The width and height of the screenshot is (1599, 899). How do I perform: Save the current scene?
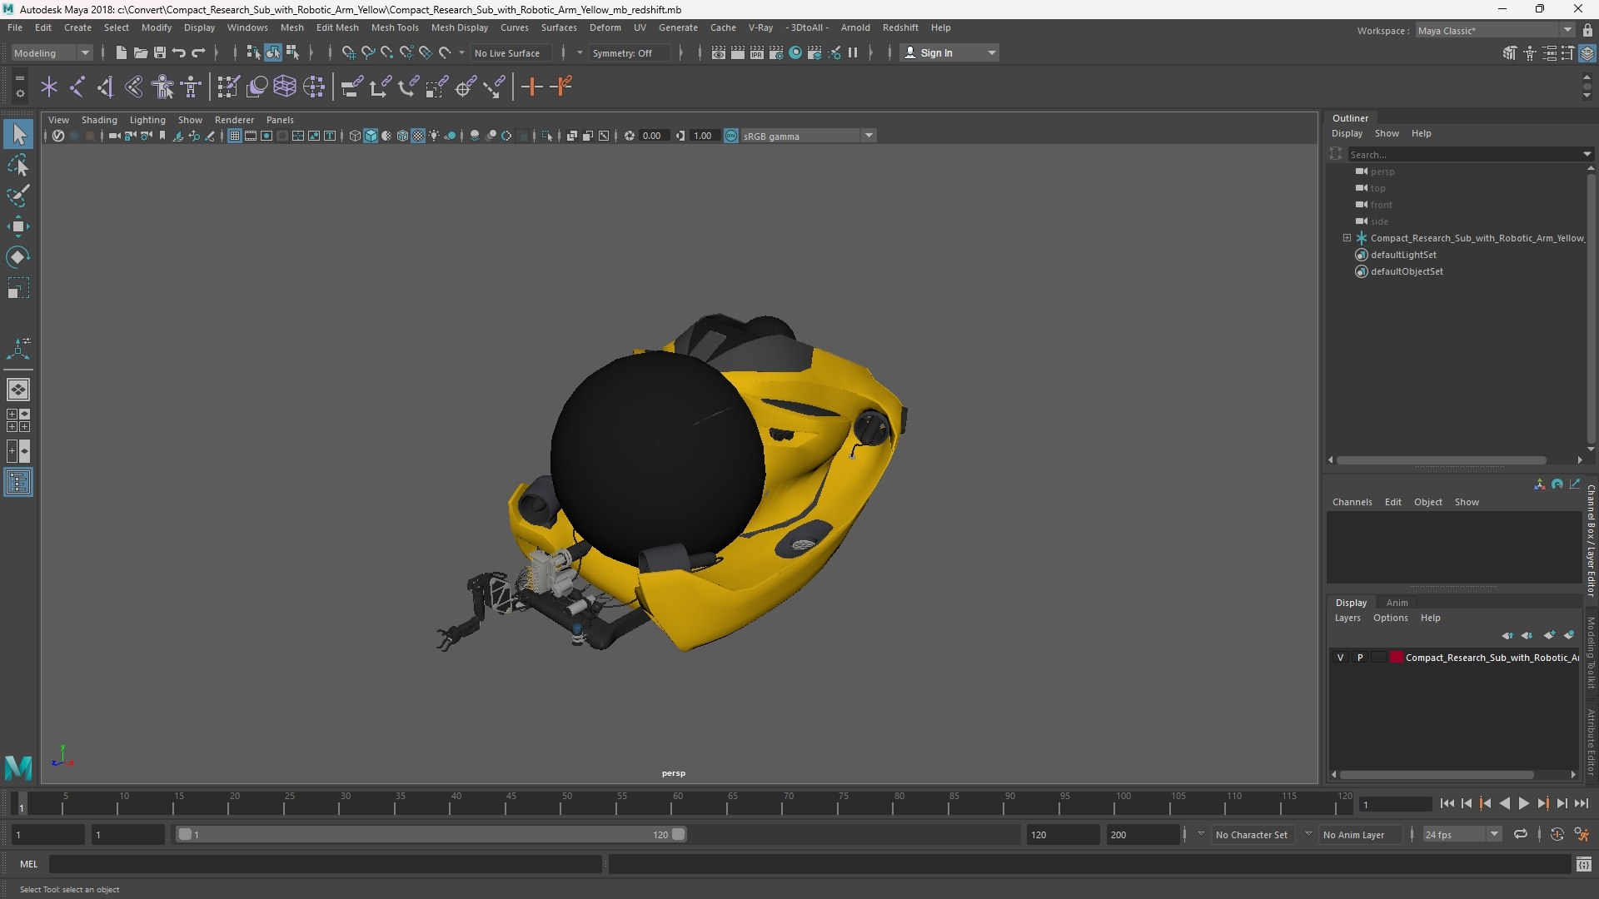click(160, 52)
